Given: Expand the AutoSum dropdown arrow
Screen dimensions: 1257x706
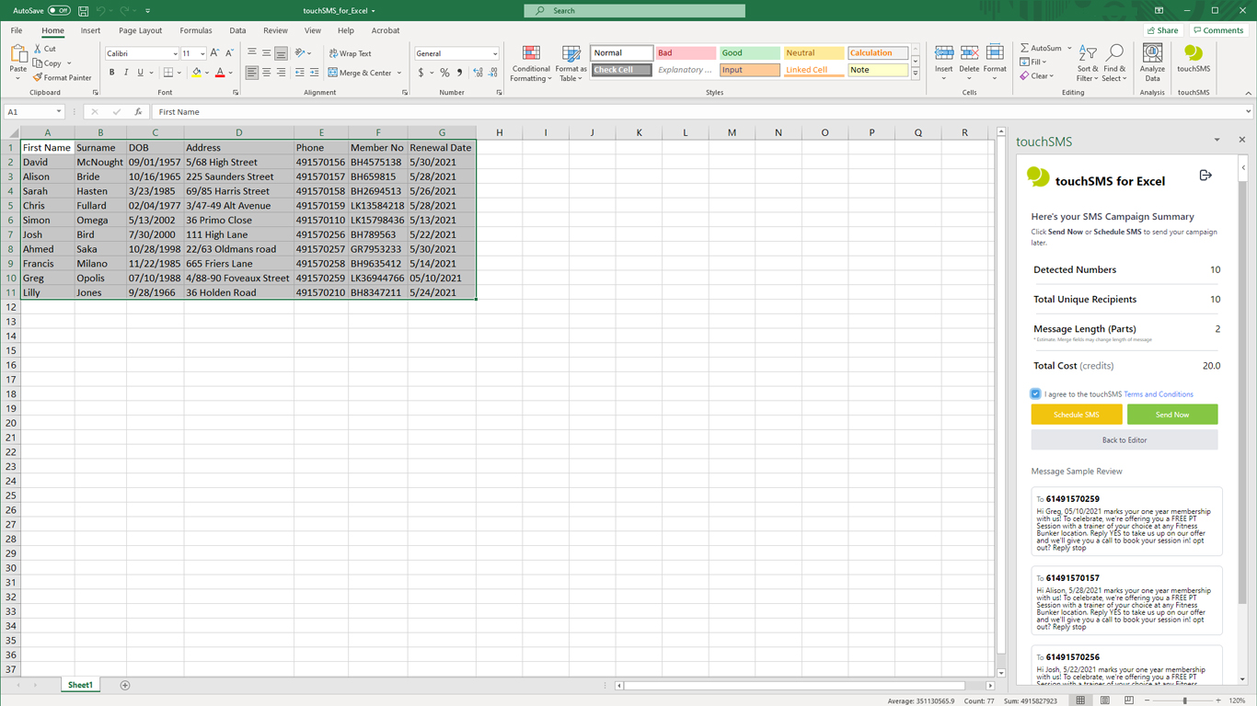Looking at the screenshot, I should click(x=1069, y=49).
